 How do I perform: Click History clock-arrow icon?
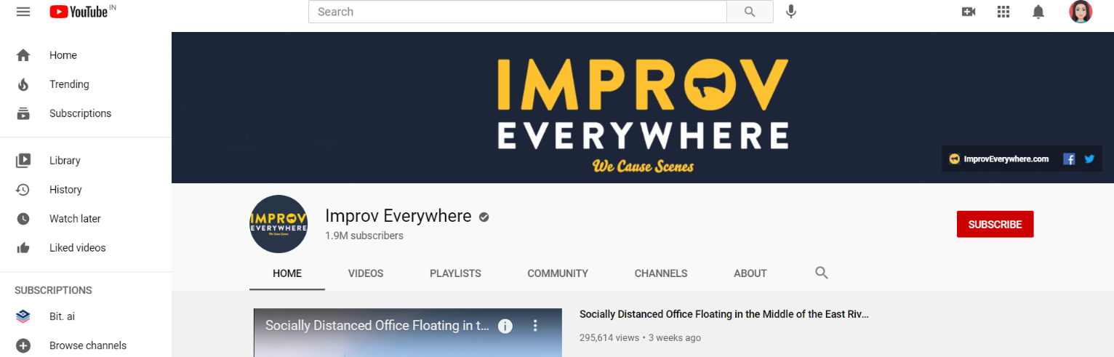coord(23,190)
